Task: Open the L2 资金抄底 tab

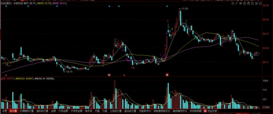Action: click(x=211, y=111)
